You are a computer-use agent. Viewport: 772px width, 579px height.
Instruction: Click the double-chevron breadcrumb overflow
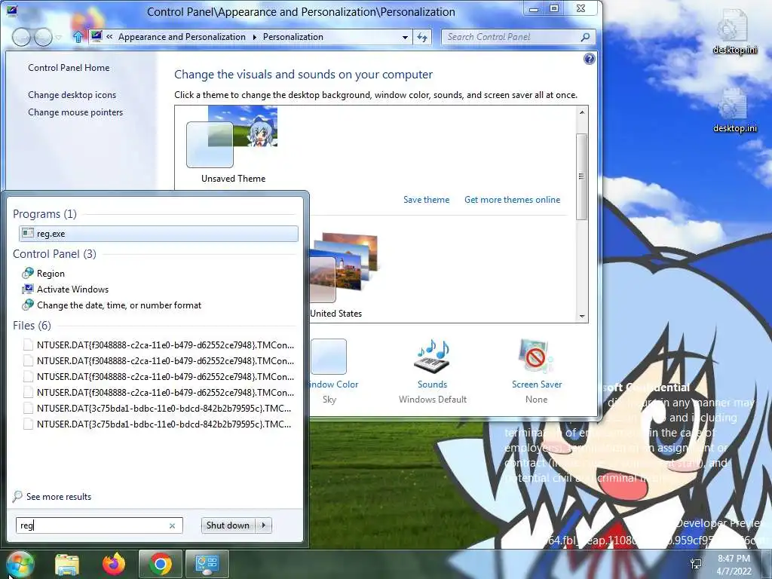click(x=109, y=37)
